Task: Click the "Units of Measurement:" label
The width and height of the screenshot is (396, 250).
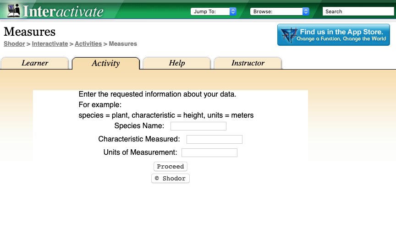Action: 140,152
